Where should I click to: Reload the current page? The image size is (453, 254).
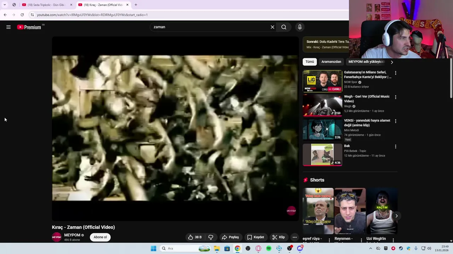coord(22,15)
